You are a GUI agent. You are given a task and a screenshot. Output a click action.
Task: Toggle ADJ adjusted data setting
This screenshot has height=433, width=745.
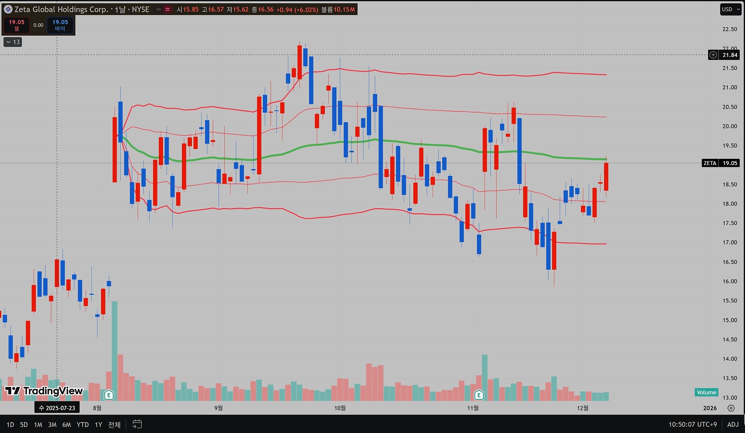[733, 424]
